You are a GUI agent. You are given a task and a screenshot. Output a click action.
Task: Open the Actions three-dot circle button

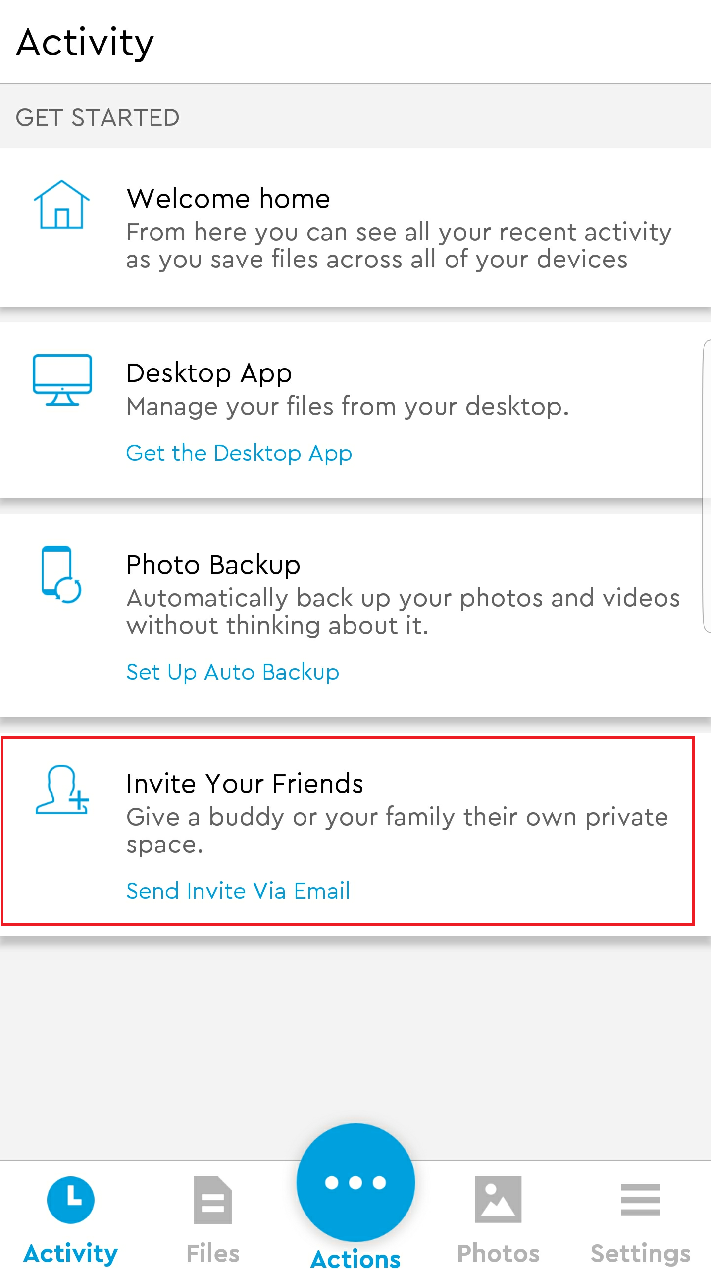click(355, 1182)
